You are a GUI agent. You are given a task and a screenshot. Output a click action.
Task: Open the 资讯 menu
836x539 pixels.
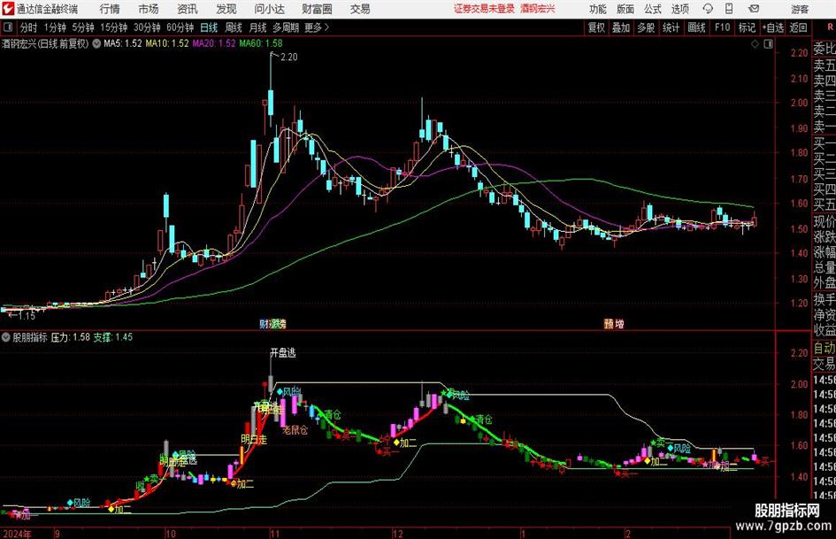pyautogui.click(x=188, y=9)
